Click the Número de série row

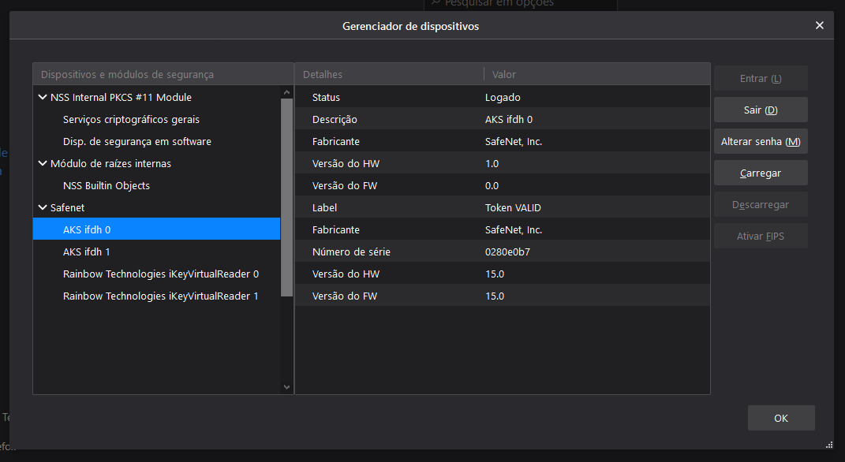(x=502, y=252)
